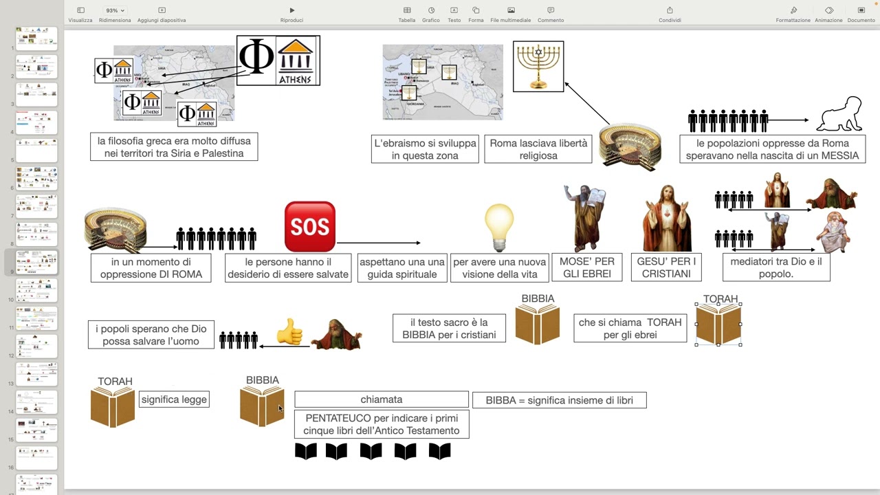This screenshot has height=495, width=880.
Task: Select slide 1 thumbnail in navigator
Action: click(x=36, y=38)
